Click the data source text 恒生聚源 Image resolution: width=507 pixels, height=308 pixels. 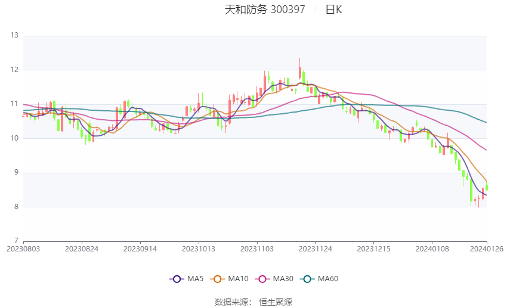[x=276, y=302]
